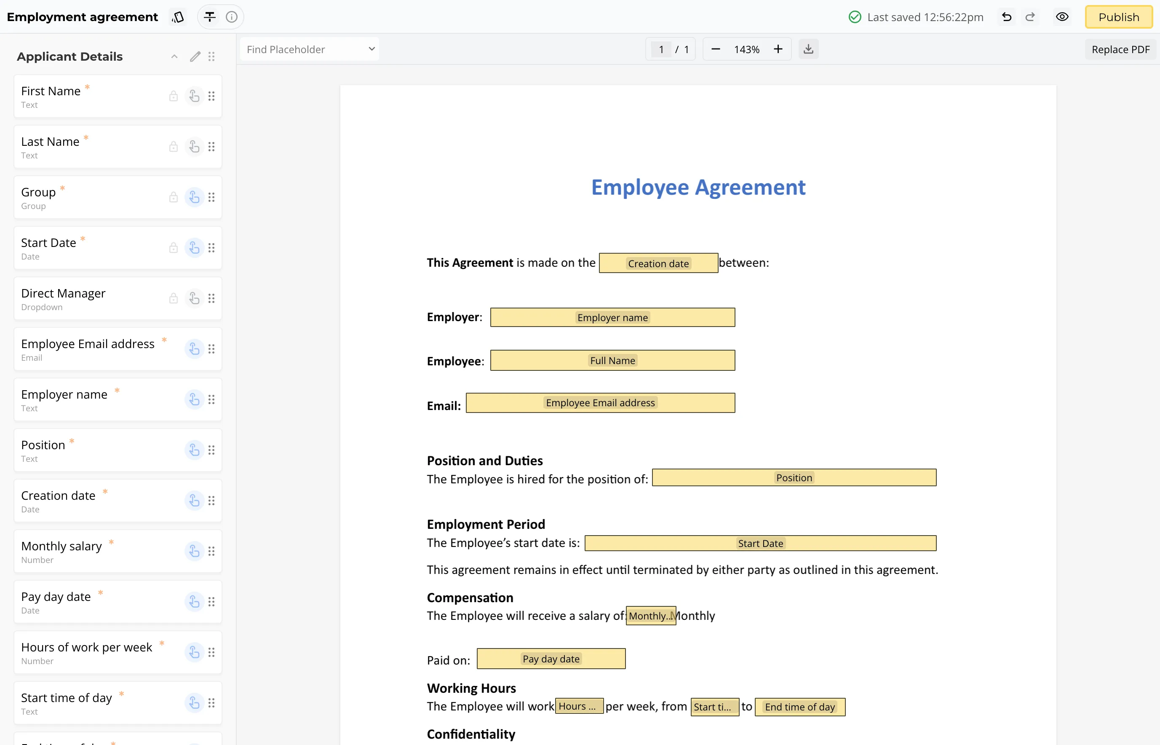Image resolution: width=1160 pixels, height=745 pixels.
Task: Click the drag handle on Employer name
Action: (x=211, y=399)
